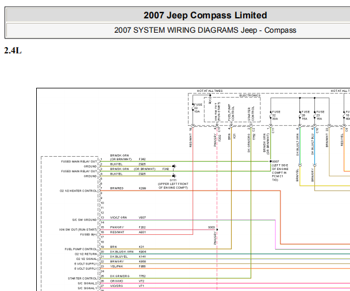350x291 pixels.
Task: Click the "O2 1/2 RETURN" pin label
Action: (86, 254)
